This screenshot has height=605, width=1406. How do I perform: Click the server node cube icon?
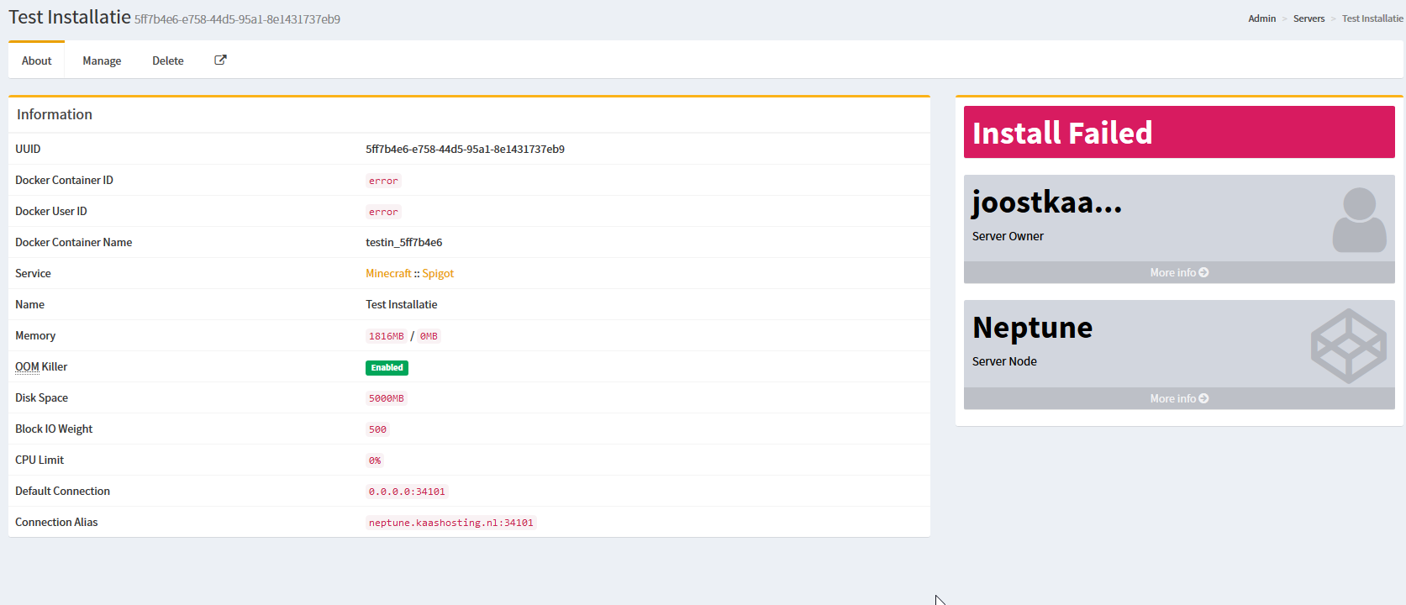click(1348, 345)
